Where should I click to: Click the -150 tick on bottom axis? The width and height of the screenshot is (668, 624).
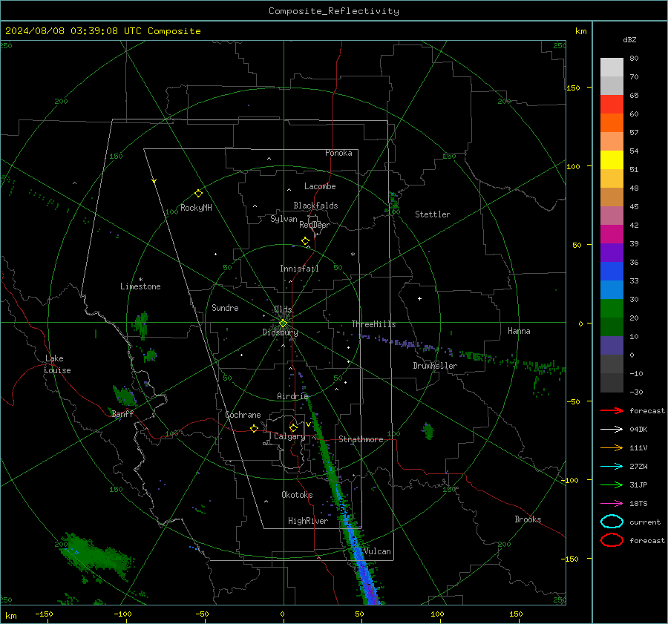pos(44,614)
